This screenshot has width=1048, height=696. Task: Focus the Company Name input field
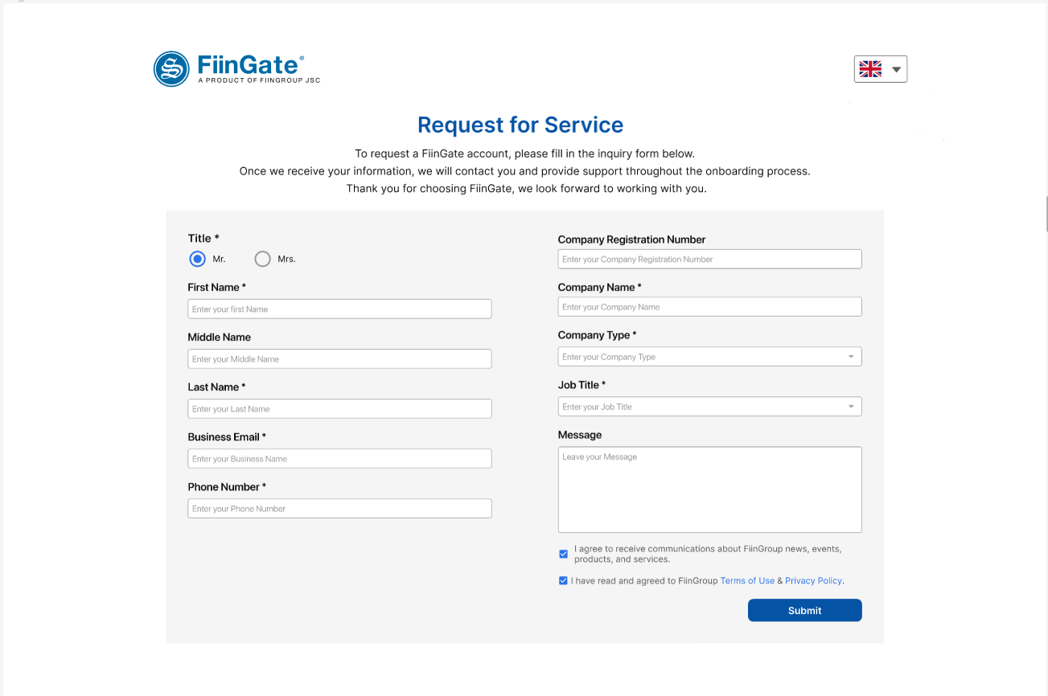(709, 306)
